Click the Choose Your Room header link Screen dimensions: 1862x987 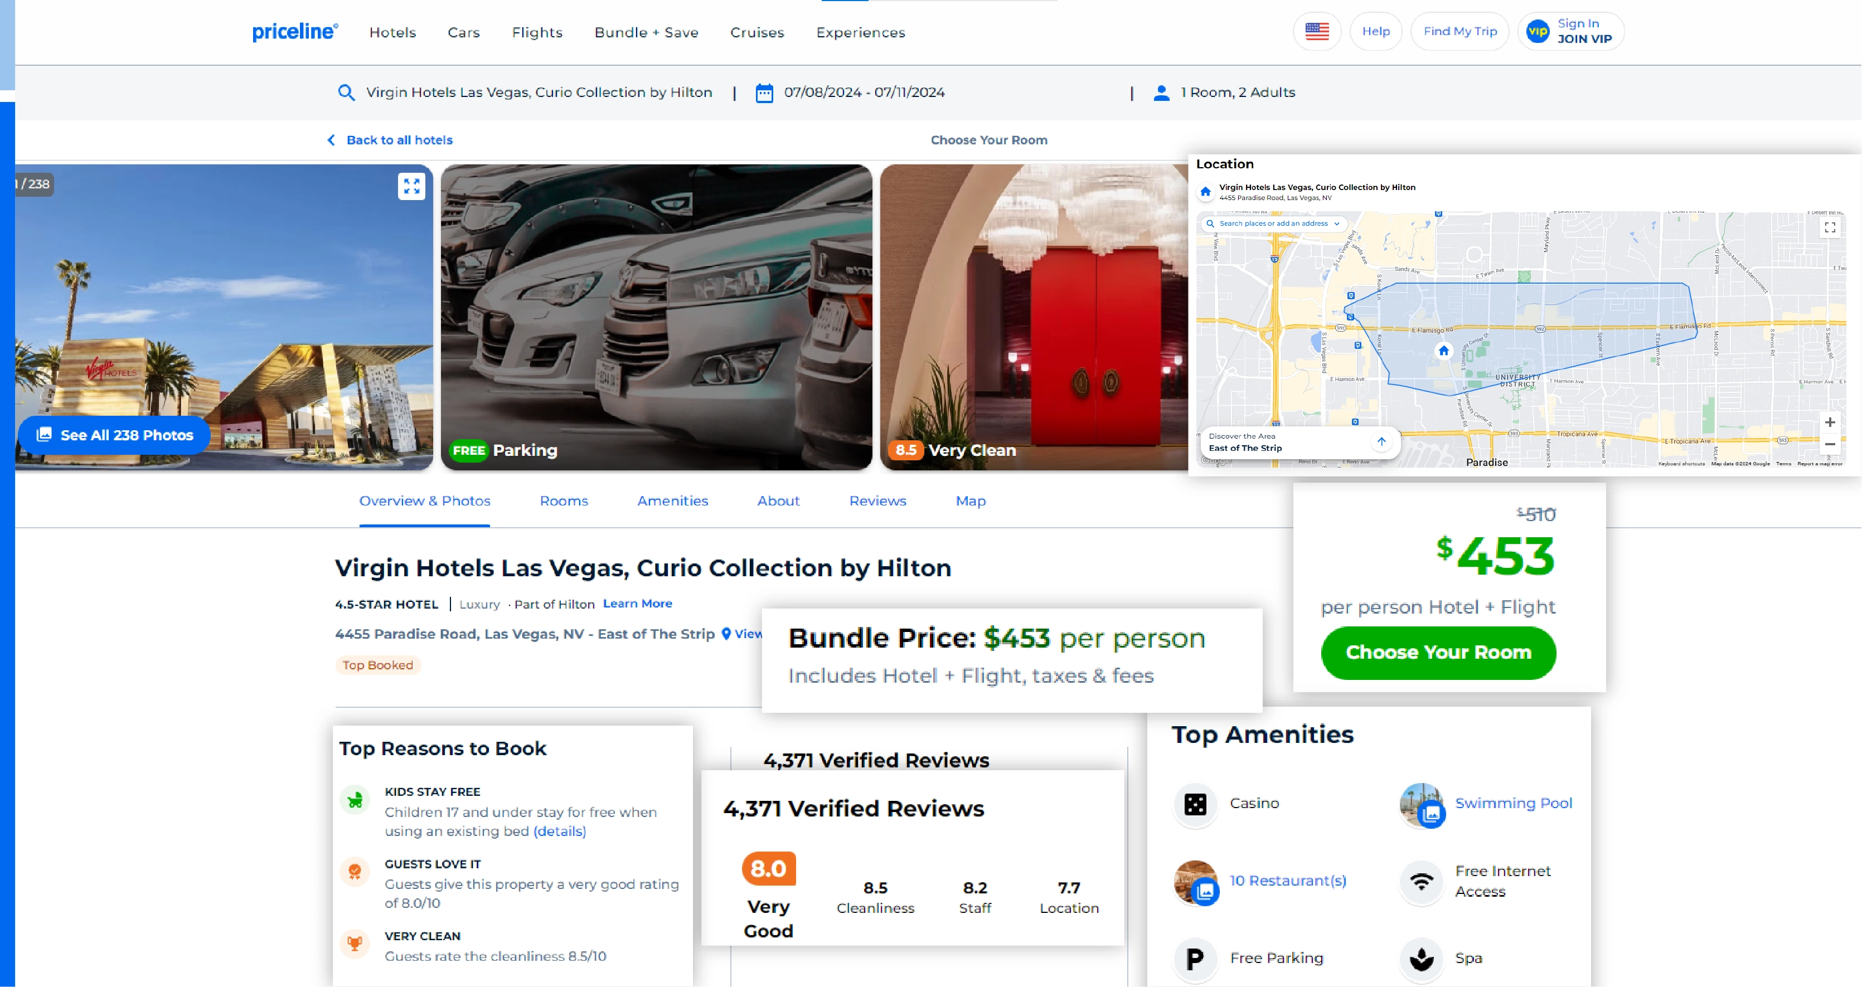[988, 140]
